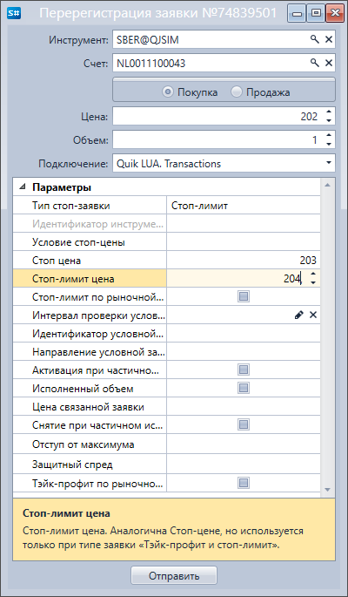Select the Продажа radio button
This screenshot has width=348, height=597.
click(x=236, y=92)
